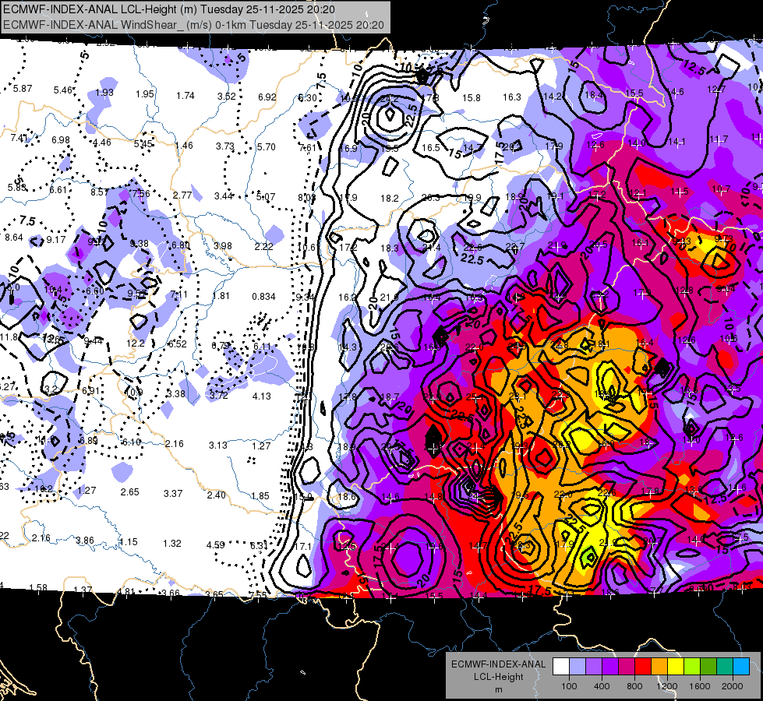This screenshot has height=701, width=763.
Task: Select the lavender swatch in the legend
Action: coord(594,666)
